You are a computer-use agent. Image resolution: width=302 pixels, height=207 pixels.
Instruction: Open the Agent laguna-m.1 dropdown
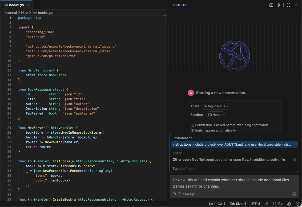216,106
